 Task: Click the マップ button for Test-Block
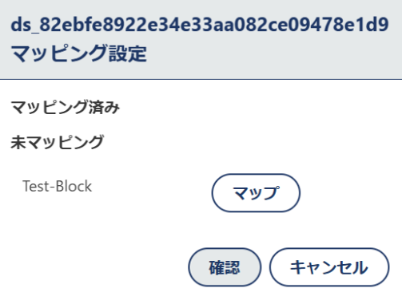point(256,193)
